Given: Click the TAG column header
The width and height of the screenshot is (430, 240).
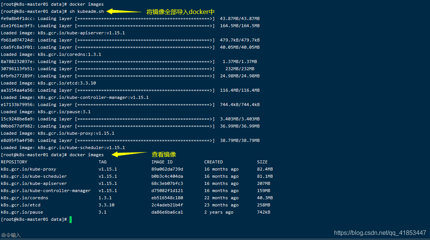Looking at the screenshot, I should pyautogui.click(x=103, y=162).
